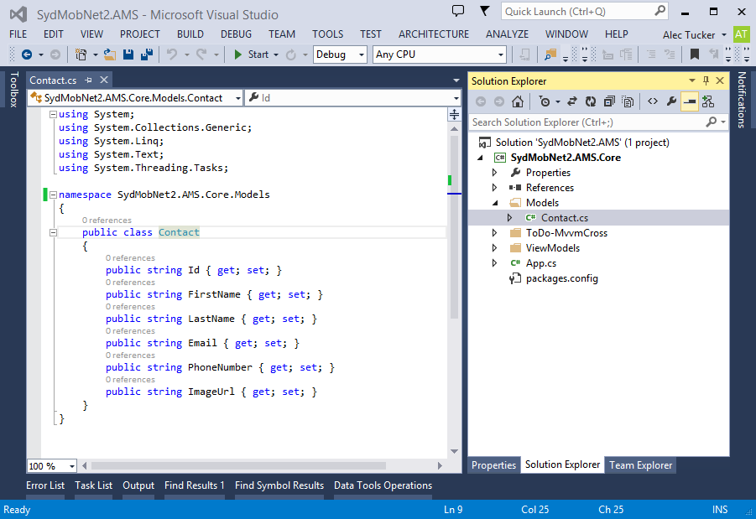Viewport: 756px width, 519px height.
Task: Open the ARCHITECTURE menu
Action: tap(434, 34)
